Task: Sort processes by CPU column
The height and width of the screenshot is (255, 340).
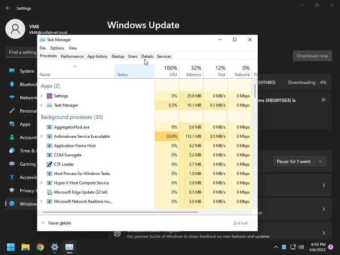Action: click(167, 71)
